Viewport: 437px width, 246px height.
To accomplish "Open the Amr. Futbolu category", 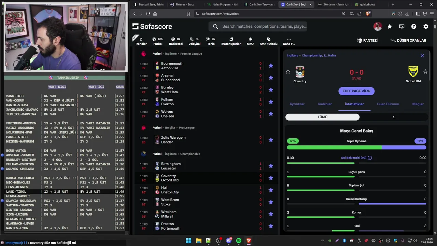I will pos(268,41).
